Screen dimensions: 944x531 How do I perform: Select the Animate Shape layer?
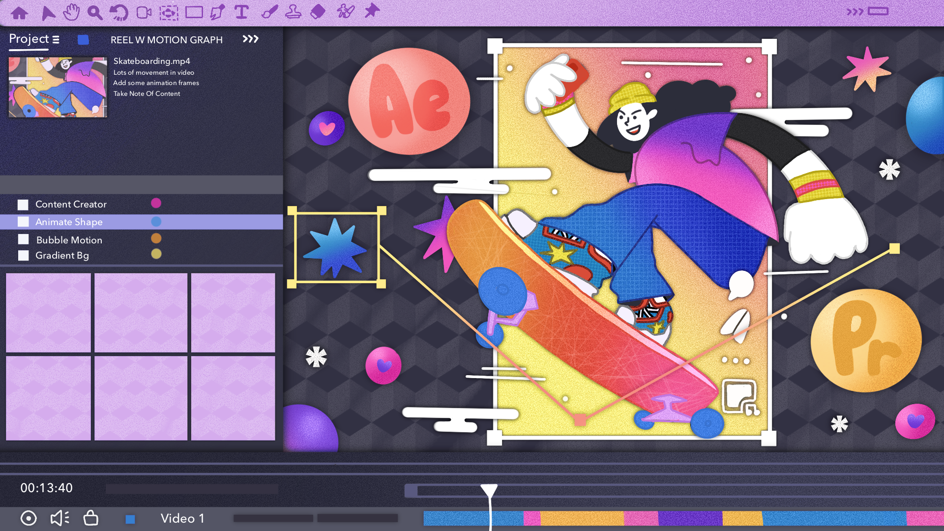tap(69, 222)
